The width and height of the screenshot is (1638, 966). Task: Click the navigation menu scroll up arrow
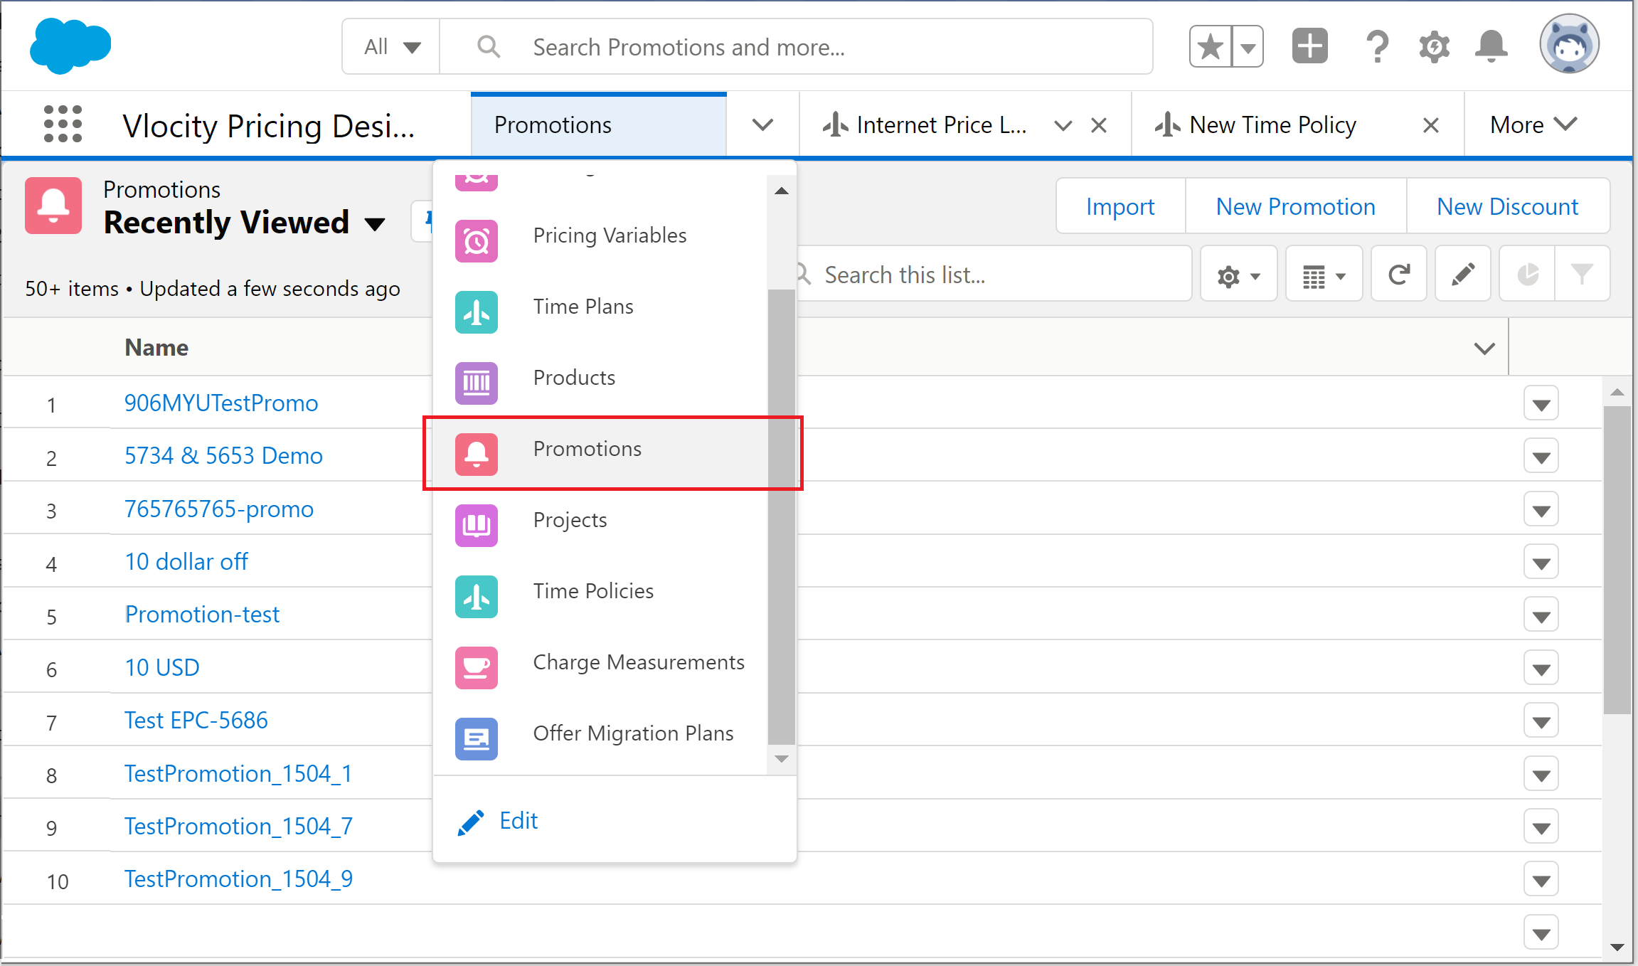click(x=782, y=191)
